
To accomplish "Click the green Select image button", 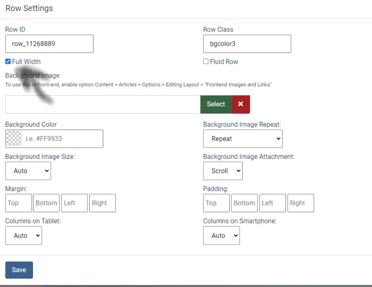I will [216, 104].
